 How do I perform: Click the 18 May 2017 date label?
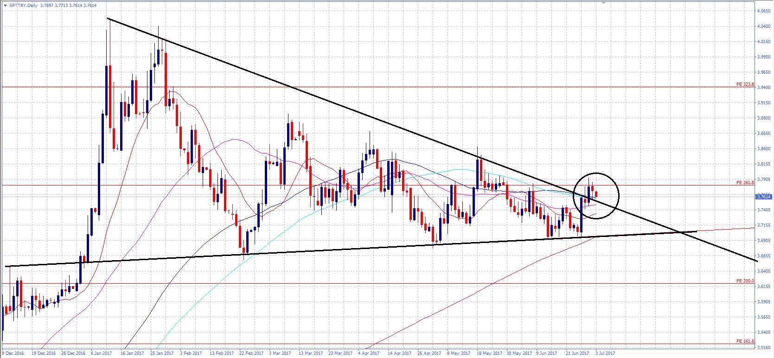489,353
